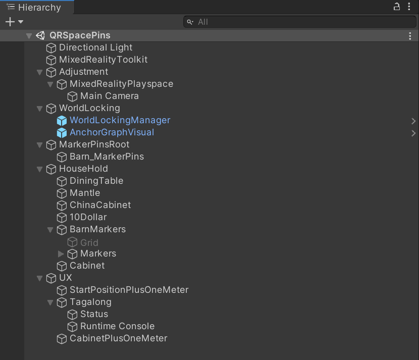This screenshot has height=360, width=419.
Task: Click the Runtime Console GameObject icon
Action: click(x=72, y=326)
